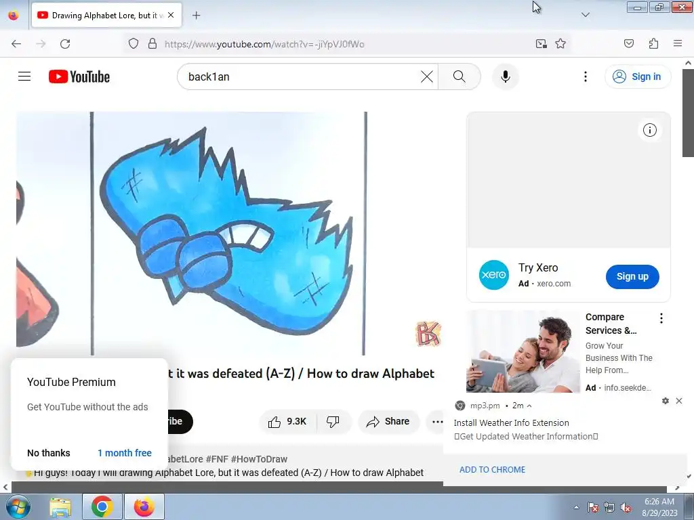Save page to Pocket
This screenshot has height=520, width=694.
click(628, 44)
